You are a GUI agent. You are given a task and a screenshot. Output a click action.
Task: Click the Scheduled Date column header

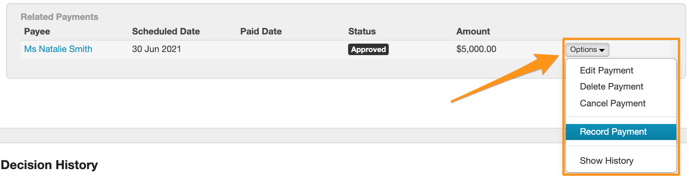point(166,31)
